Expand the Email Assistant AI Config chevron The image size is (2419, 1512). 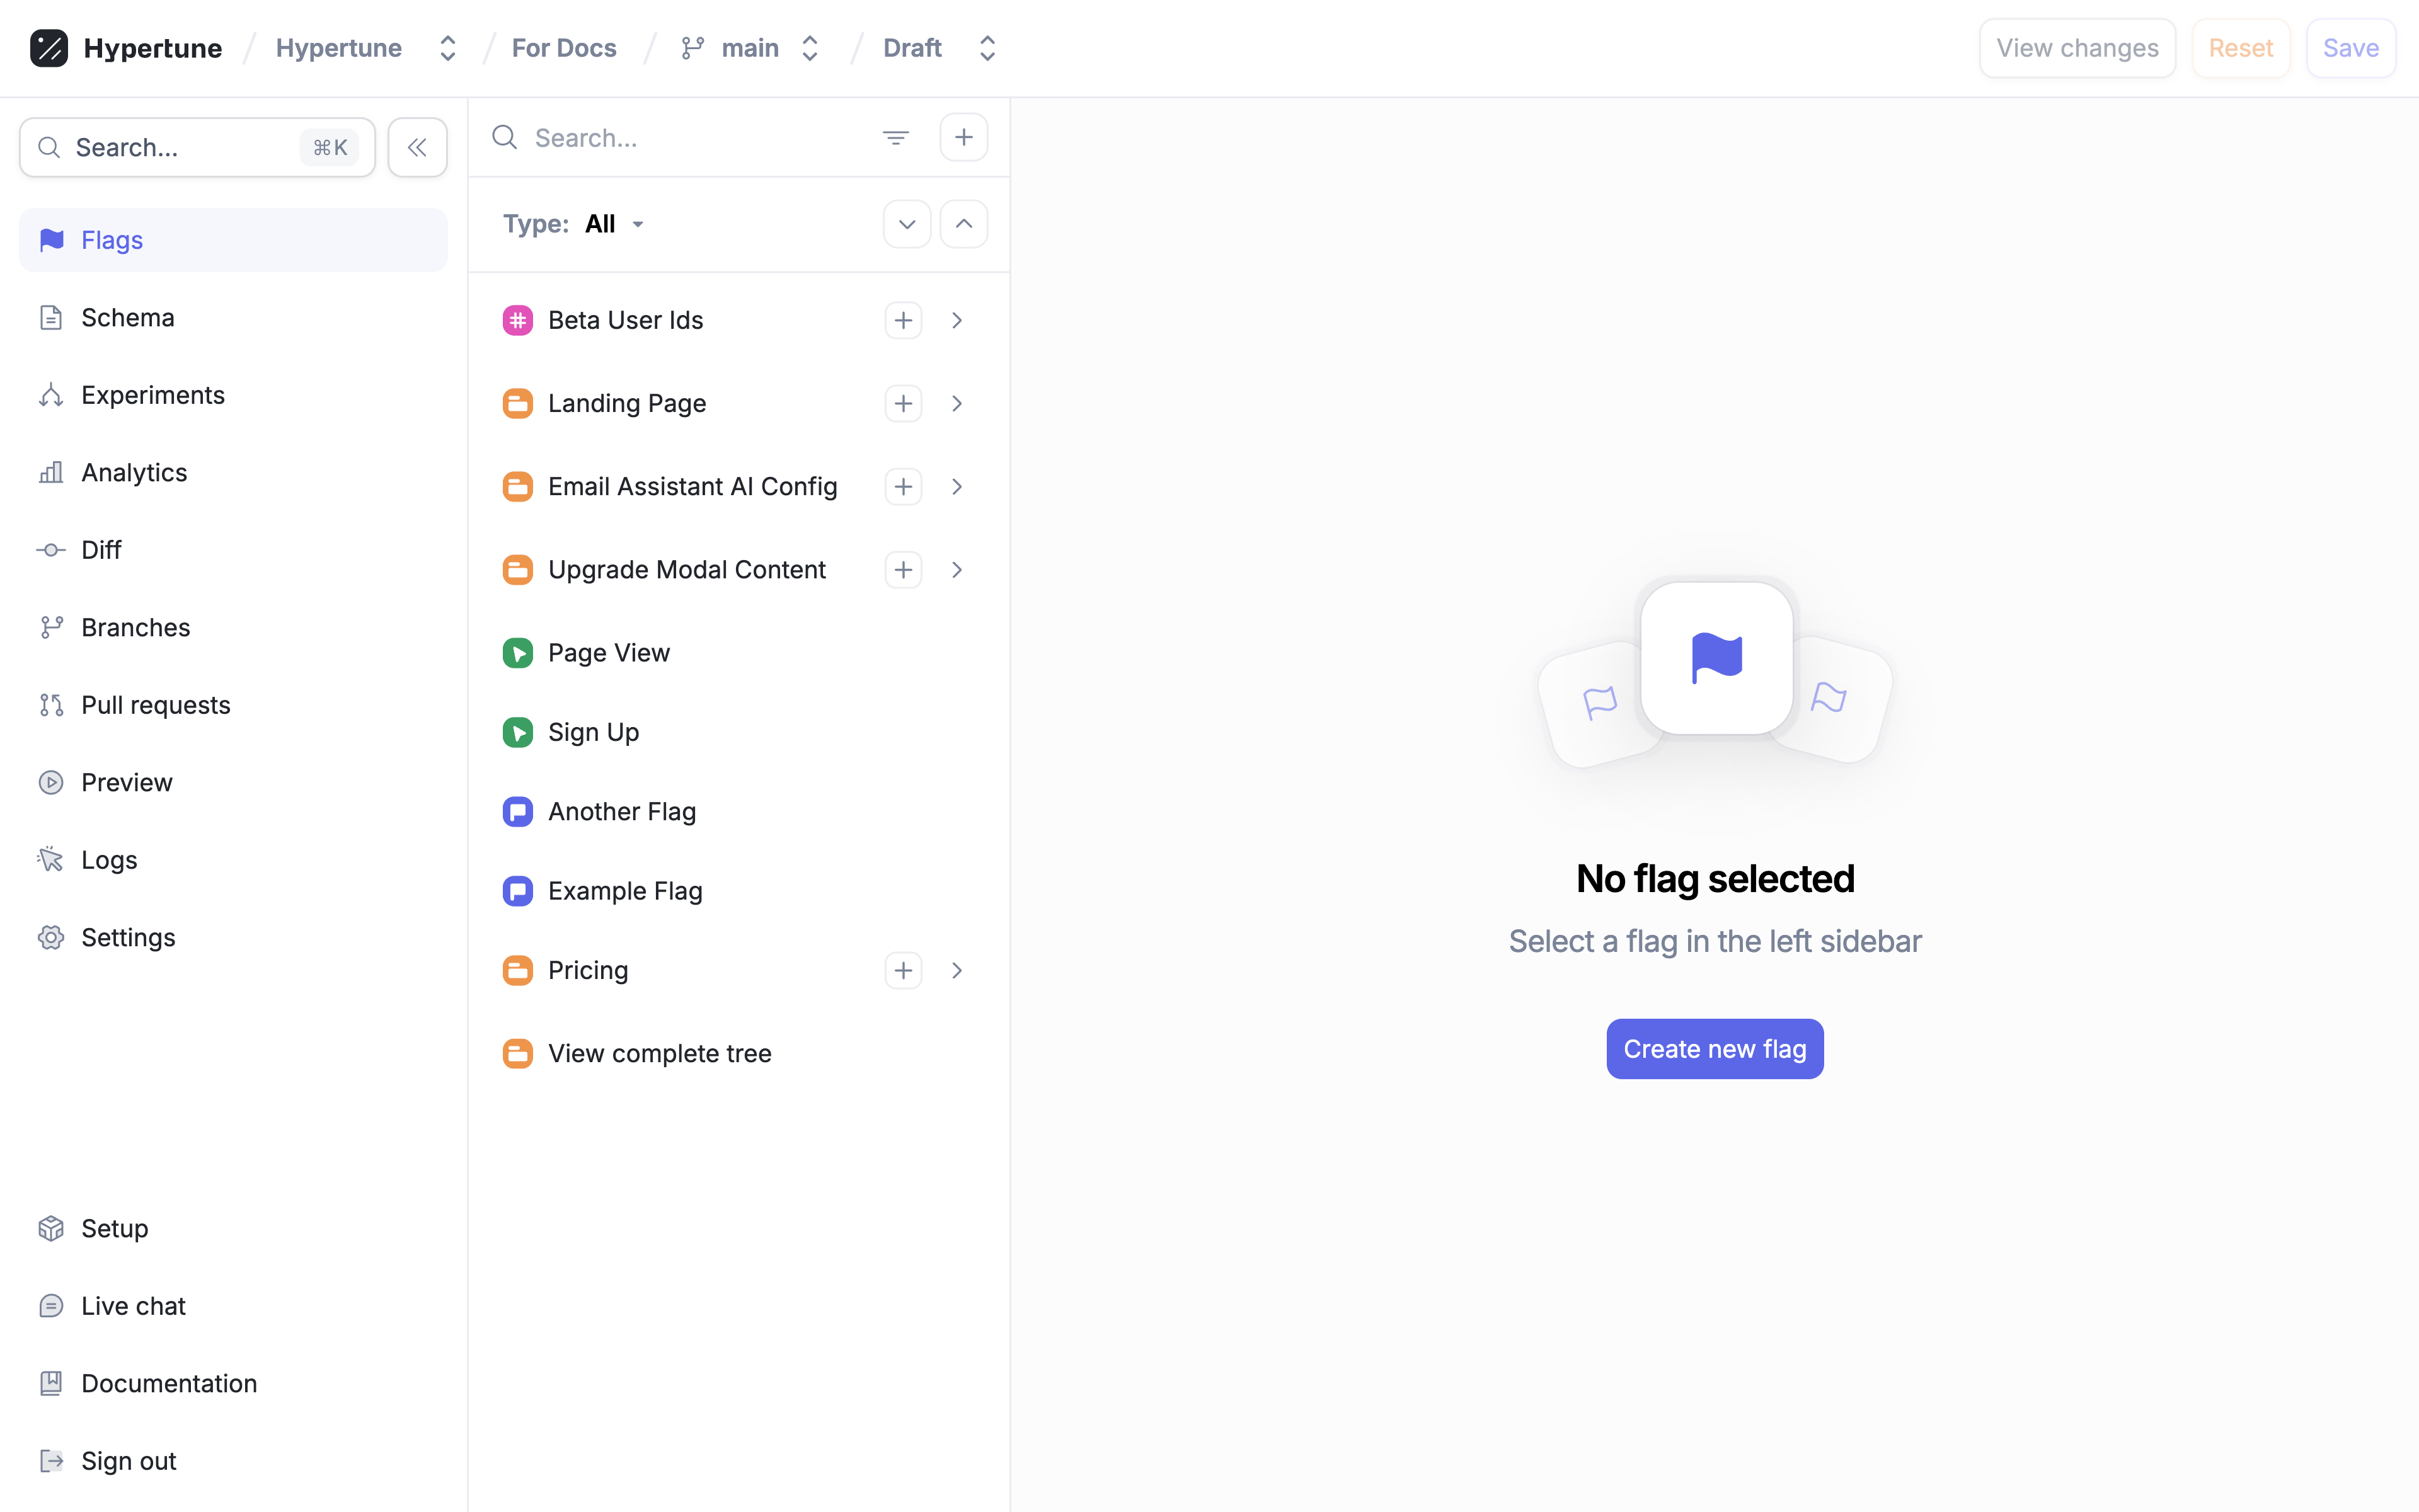957,487
